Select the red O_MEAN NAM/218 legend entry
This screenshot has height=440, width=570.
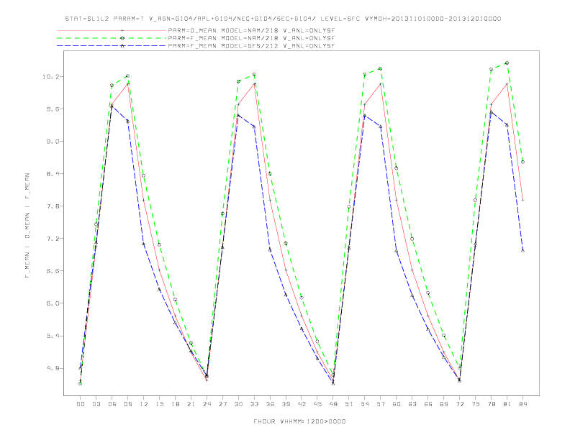196,30
